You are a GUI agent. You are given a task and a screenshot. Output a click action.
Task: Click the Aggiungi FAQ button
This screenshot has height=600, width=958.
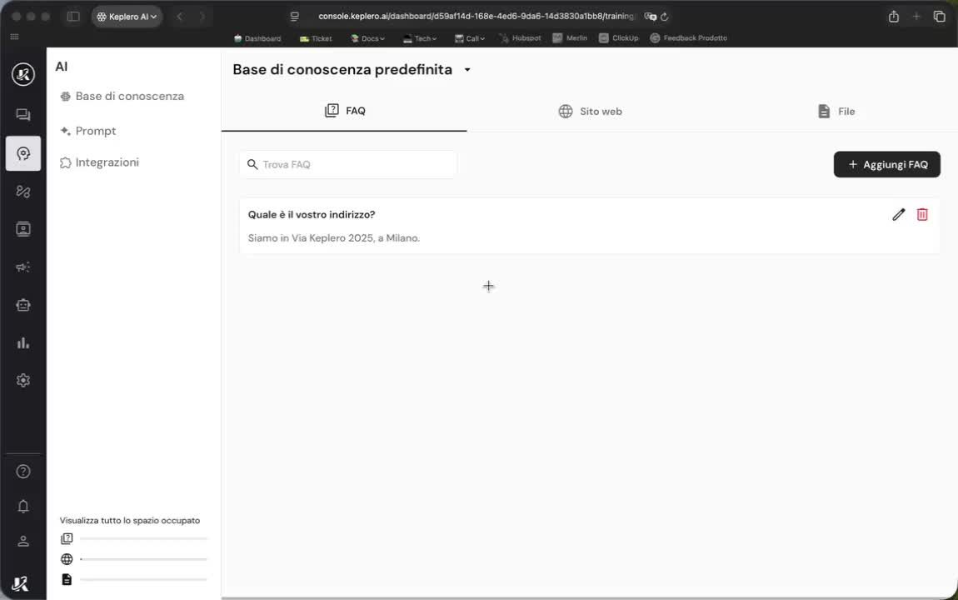pyautogui.click(x=887, y=164)
